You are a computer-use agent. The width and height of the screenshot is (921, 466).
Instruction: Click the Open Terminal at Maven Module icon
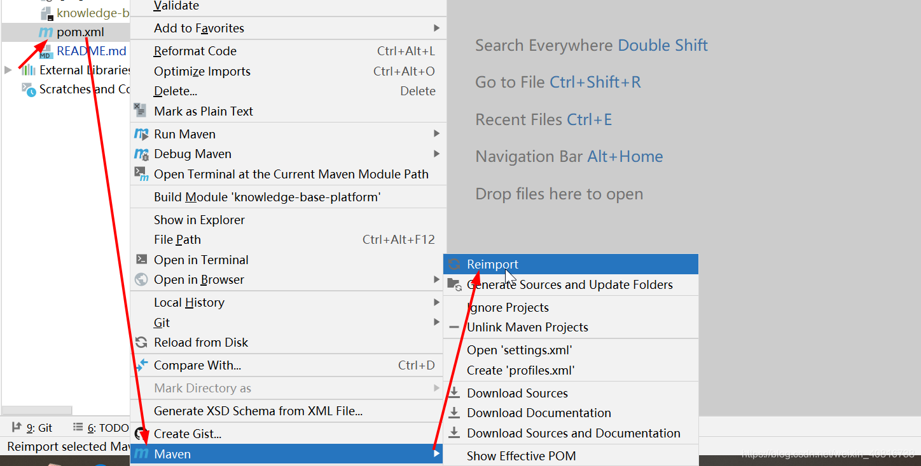point(141,174)
